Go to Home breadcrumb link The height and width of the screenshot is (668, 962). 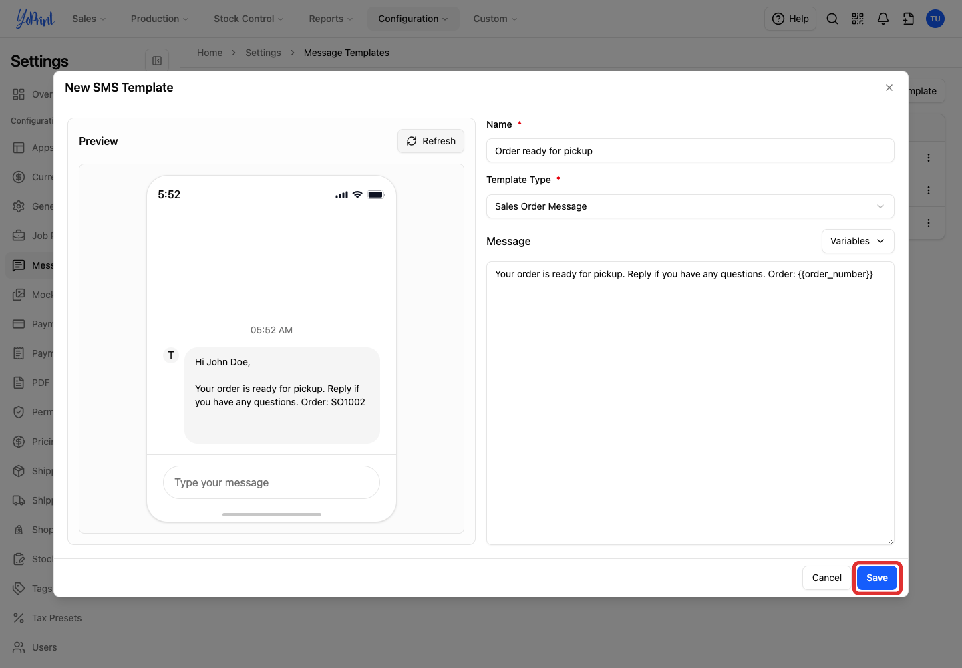tap(210, 53)
